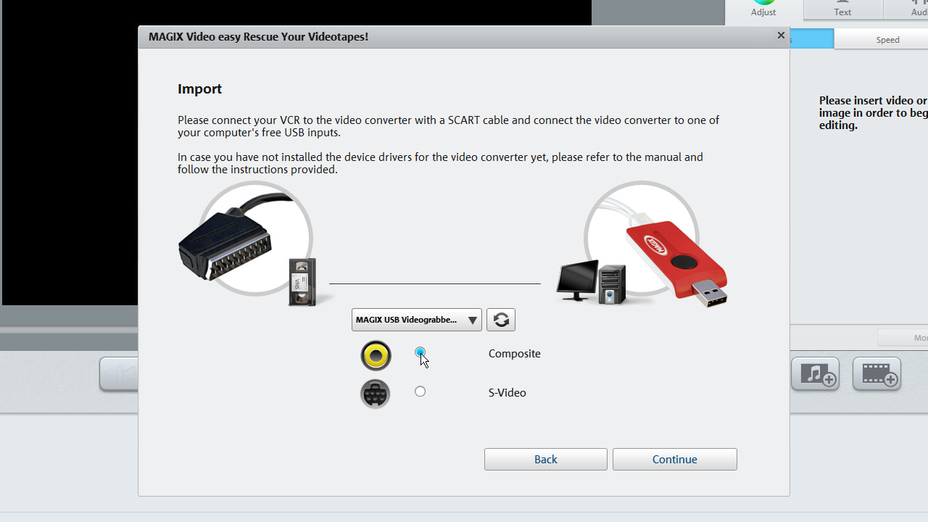928x522 pixels.
Task: Close the Rescue Your Videotapes dialog
Action: pyautogui.click(x=781, y=36)
